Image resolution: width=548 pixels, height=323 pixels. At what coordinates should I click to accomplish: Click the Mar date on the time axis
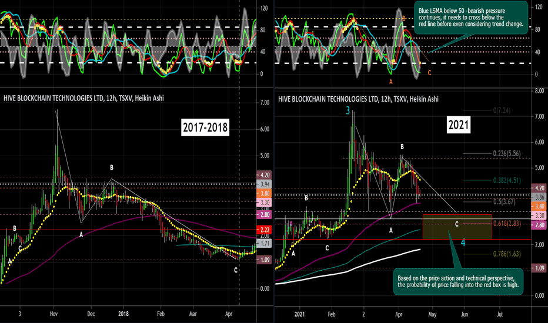tap(193, 314)
